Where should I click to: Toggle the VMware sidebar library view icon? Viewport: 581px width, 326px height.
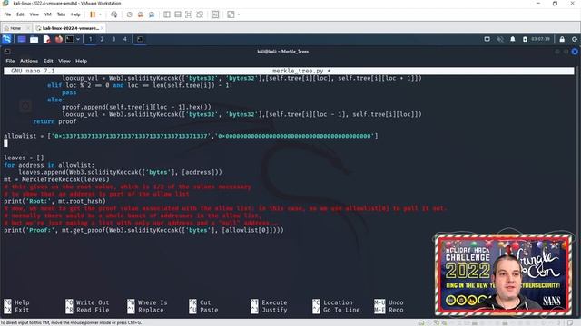(x=167, y=14)
